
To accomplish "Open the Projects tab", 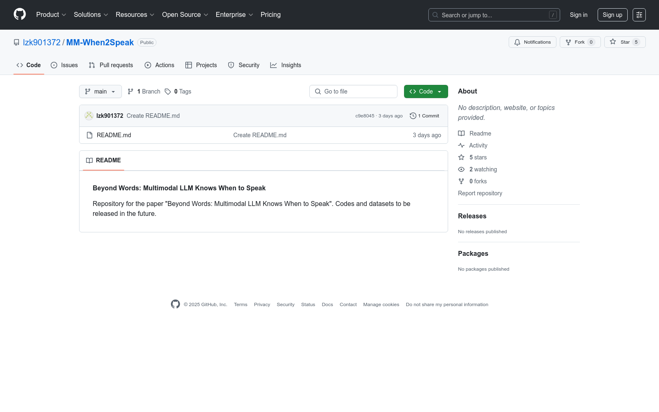I will coord(201,65).
